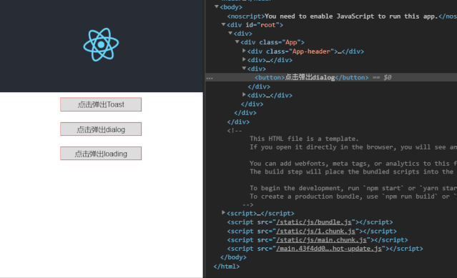Screen dimensions: 457x278
Task: Open the /static/js/main.chunk.js link
Action: click(322, 240)
